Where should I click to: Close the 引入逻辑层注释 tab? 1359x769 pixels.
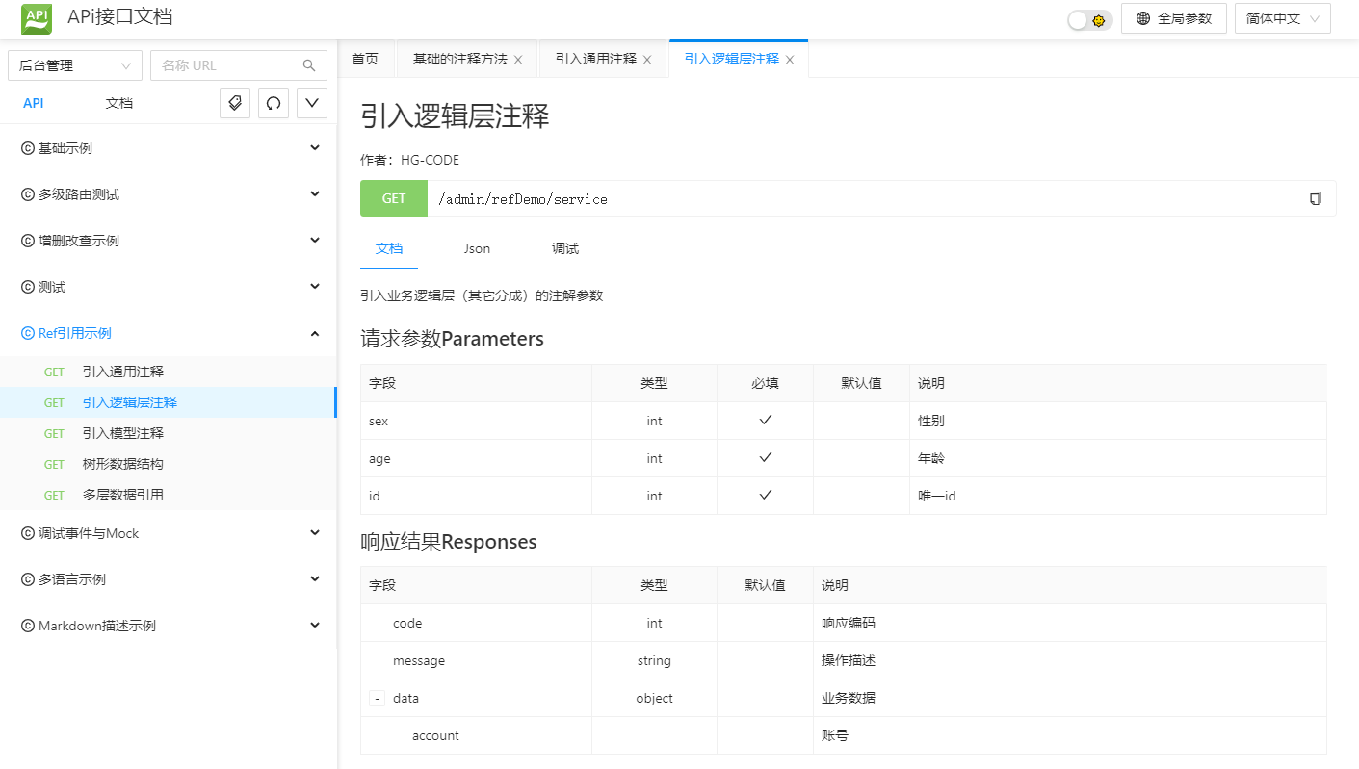click(x=790, y=60)
